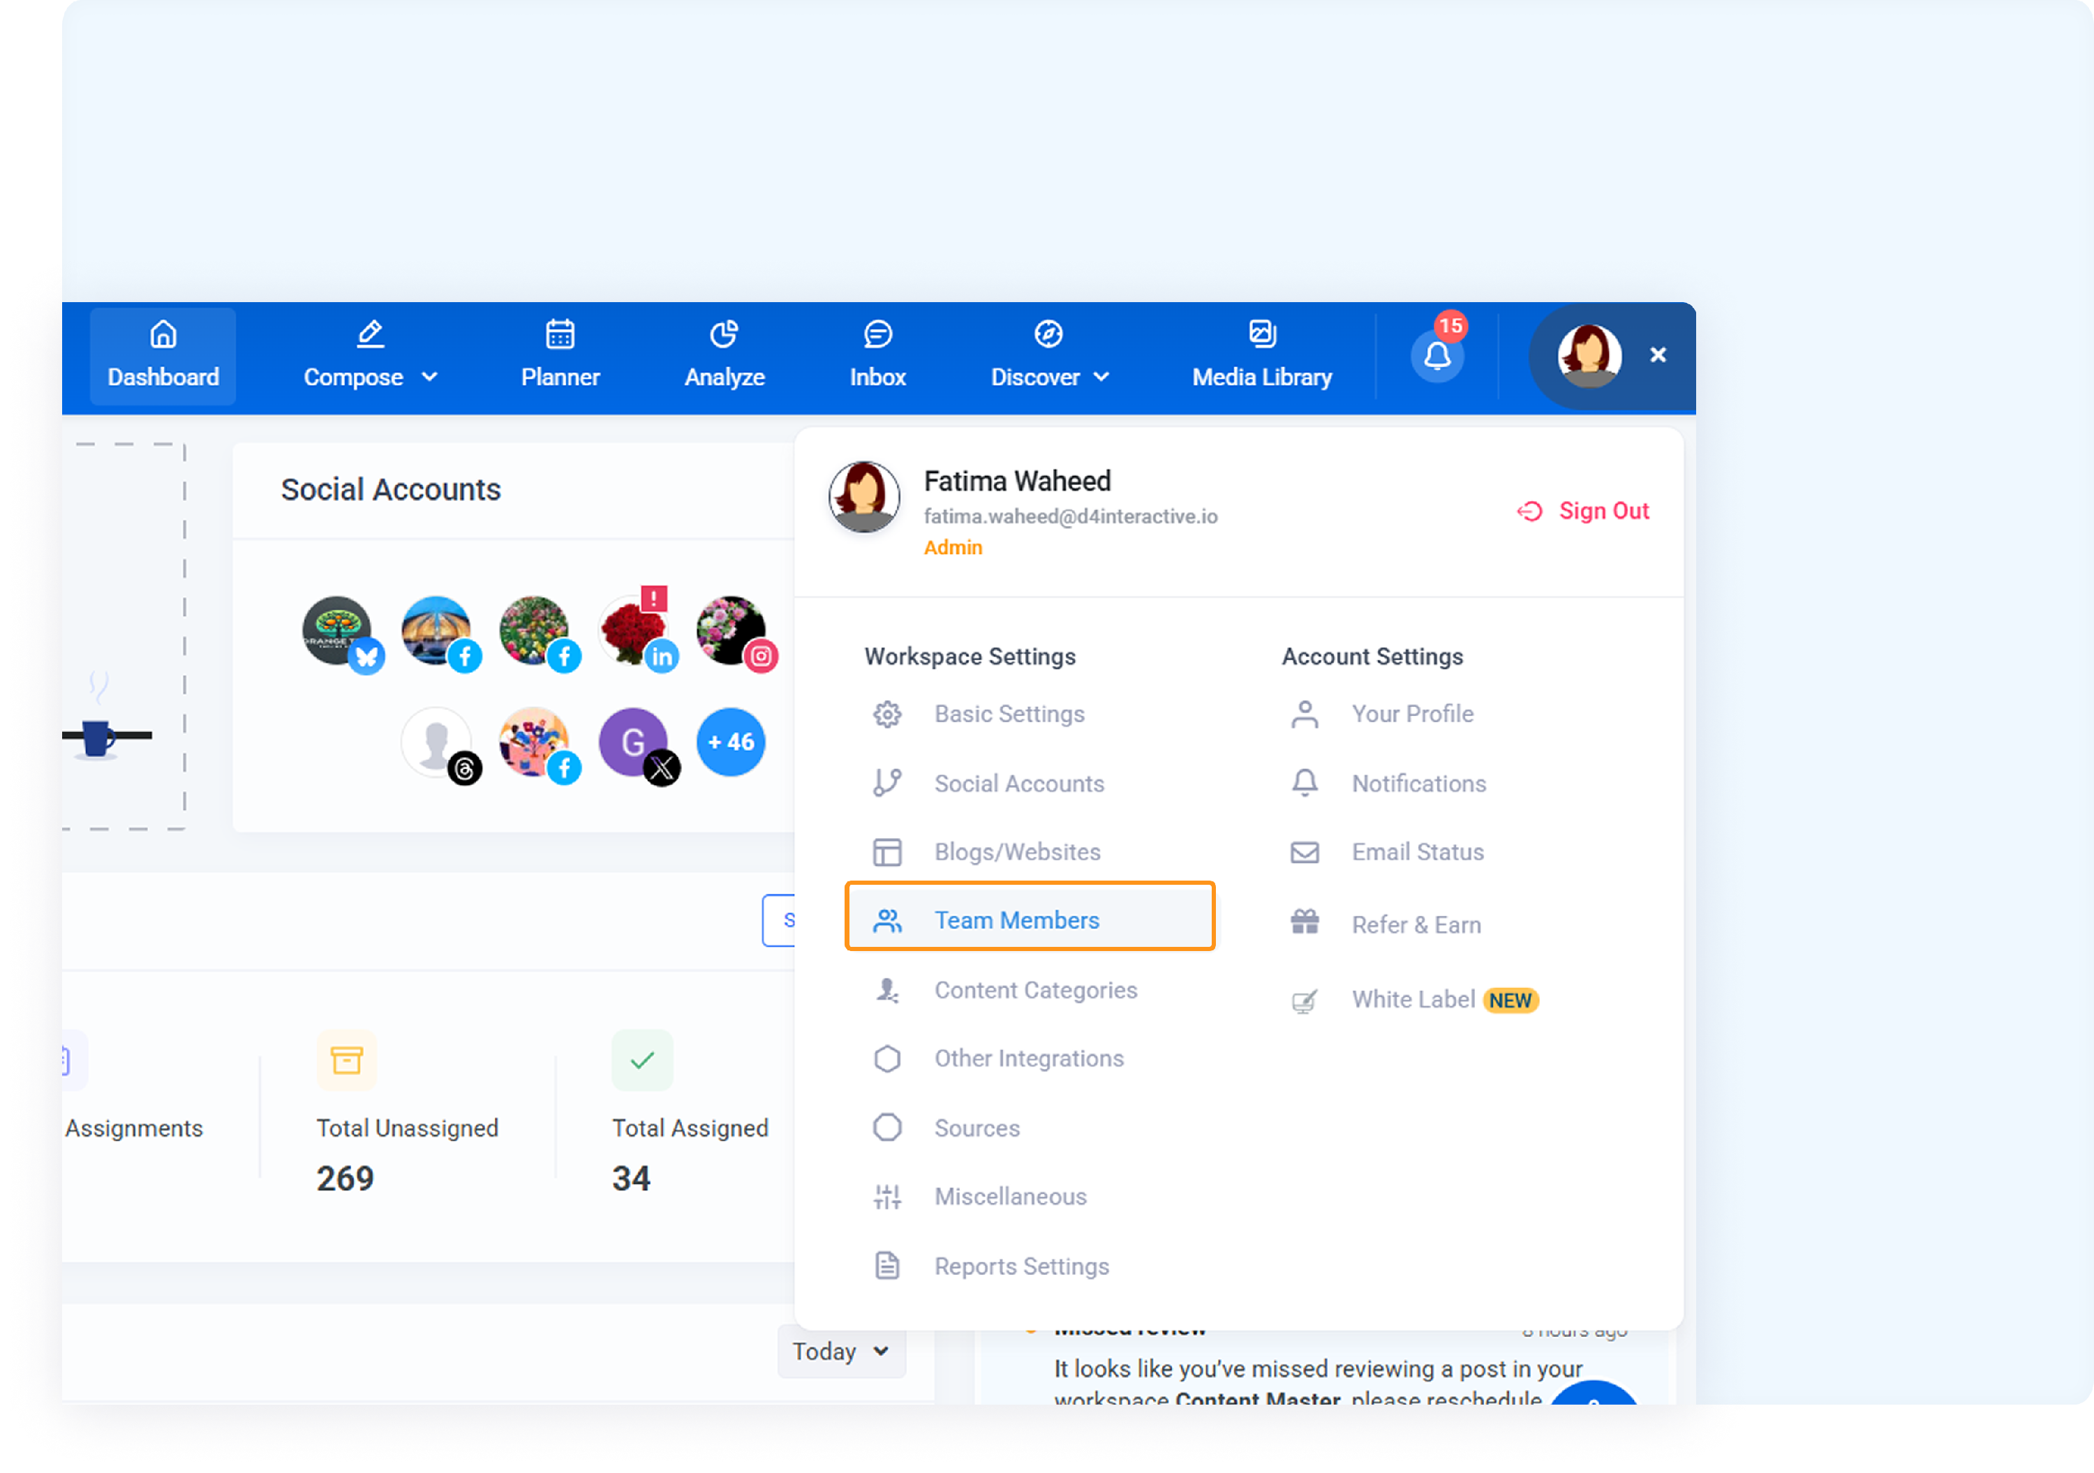The width and height of the screenshot is (2094, 1473).
Task: Expand the Compose dropdown arrow
Action: (429, 377)
